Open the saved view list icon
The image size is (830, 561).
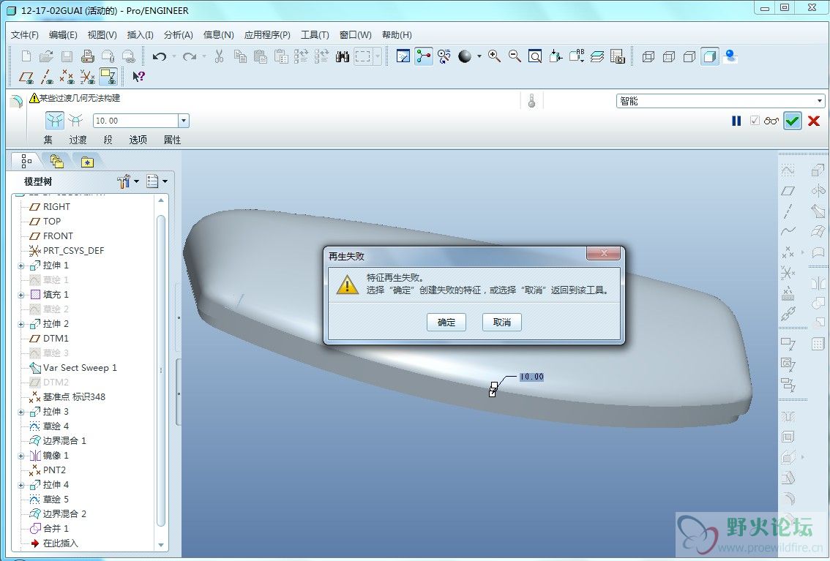pos(577,56)
